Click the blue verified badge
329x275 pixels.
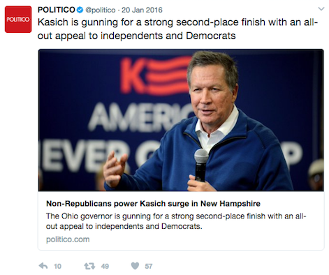point(80,10)
